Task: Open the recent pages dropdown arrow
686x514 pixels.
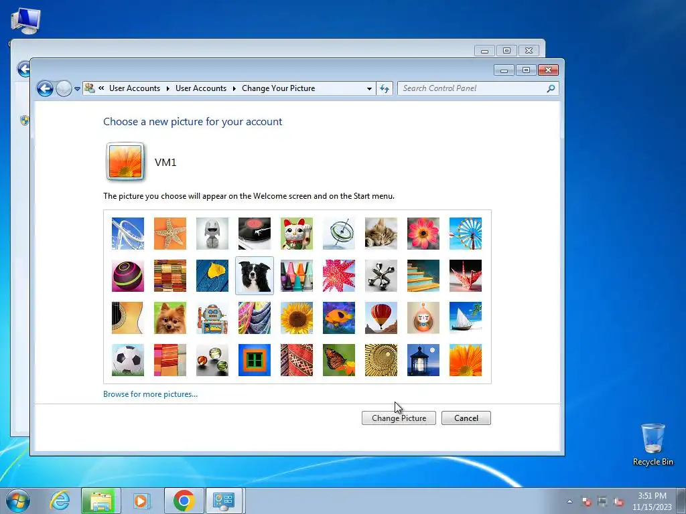Action: (78, 89)
